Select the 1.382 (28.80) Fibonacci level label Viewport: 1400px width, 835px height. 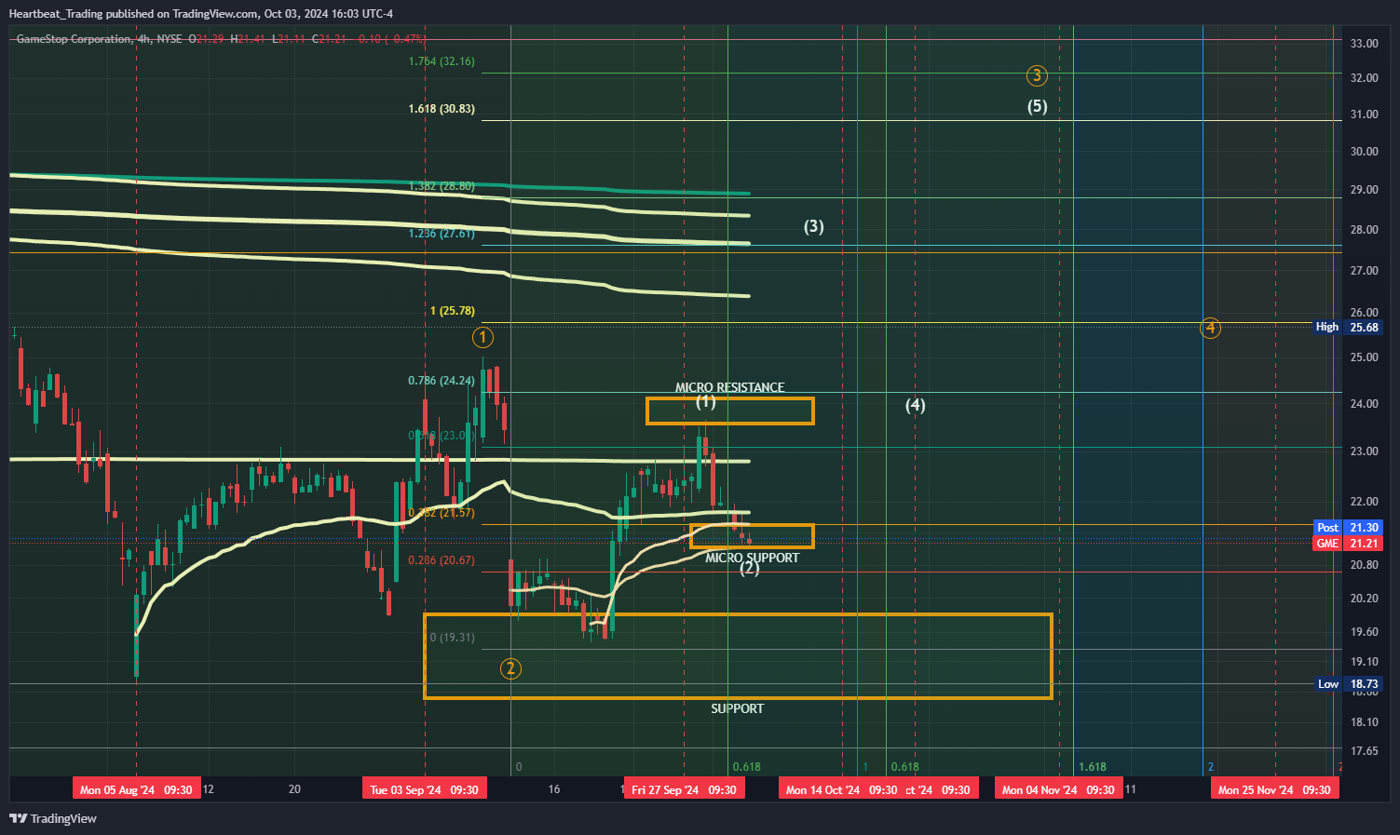click(442, 186)
